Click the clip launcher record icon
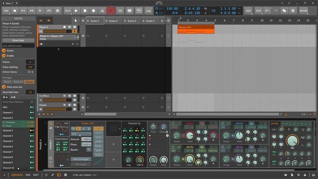The width and height of the screenshot is (318, 179). [x=120, y=11]
